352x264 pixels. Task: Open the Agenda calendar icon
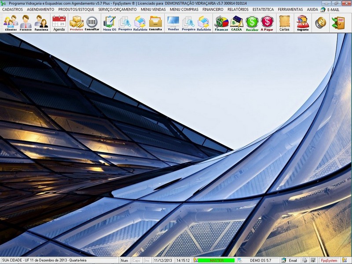tap(59, 22)
